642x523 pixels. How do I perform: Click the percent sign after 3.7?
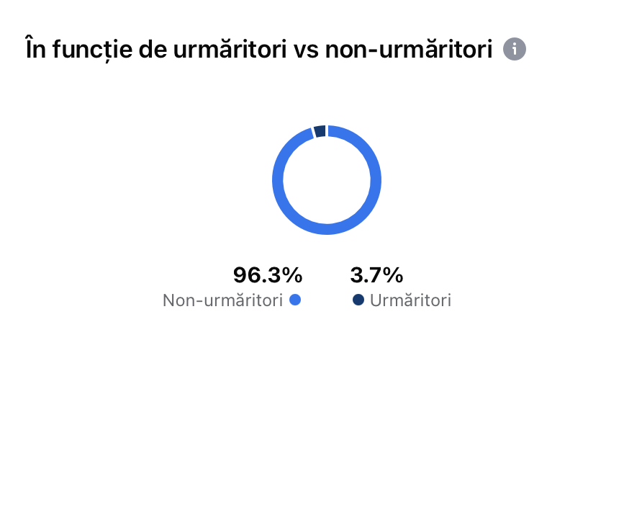[393, 274]
